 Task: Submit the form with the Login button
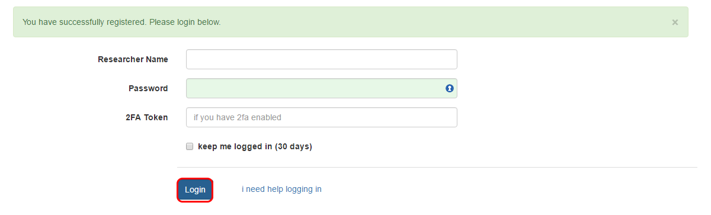coord(195,190)
